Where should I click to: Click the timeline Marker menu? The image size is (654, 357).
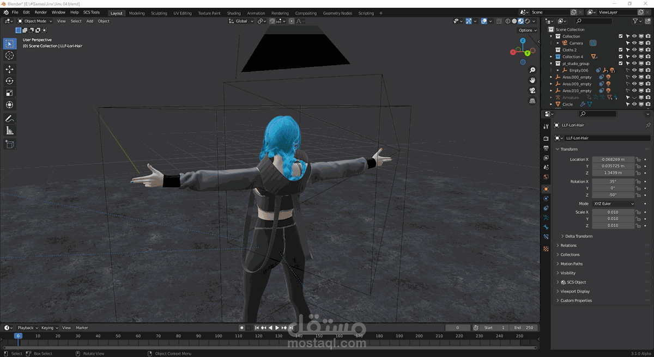coord(82,328)
